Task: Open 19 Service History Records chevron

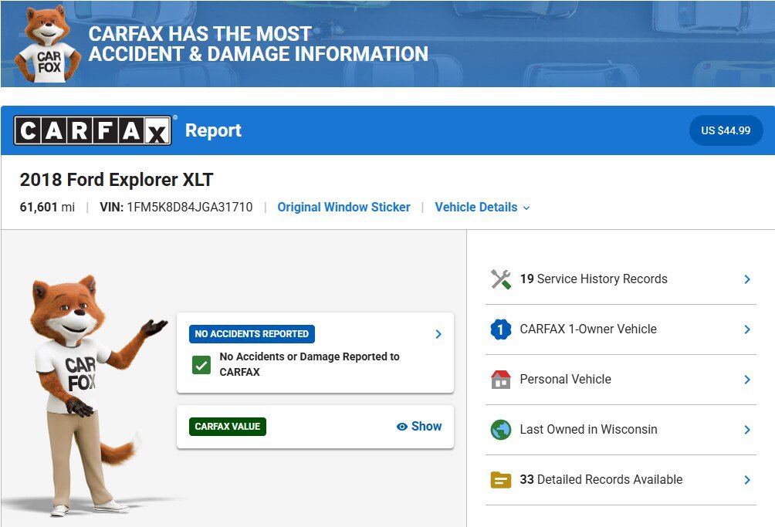Action: click(747, 279)
